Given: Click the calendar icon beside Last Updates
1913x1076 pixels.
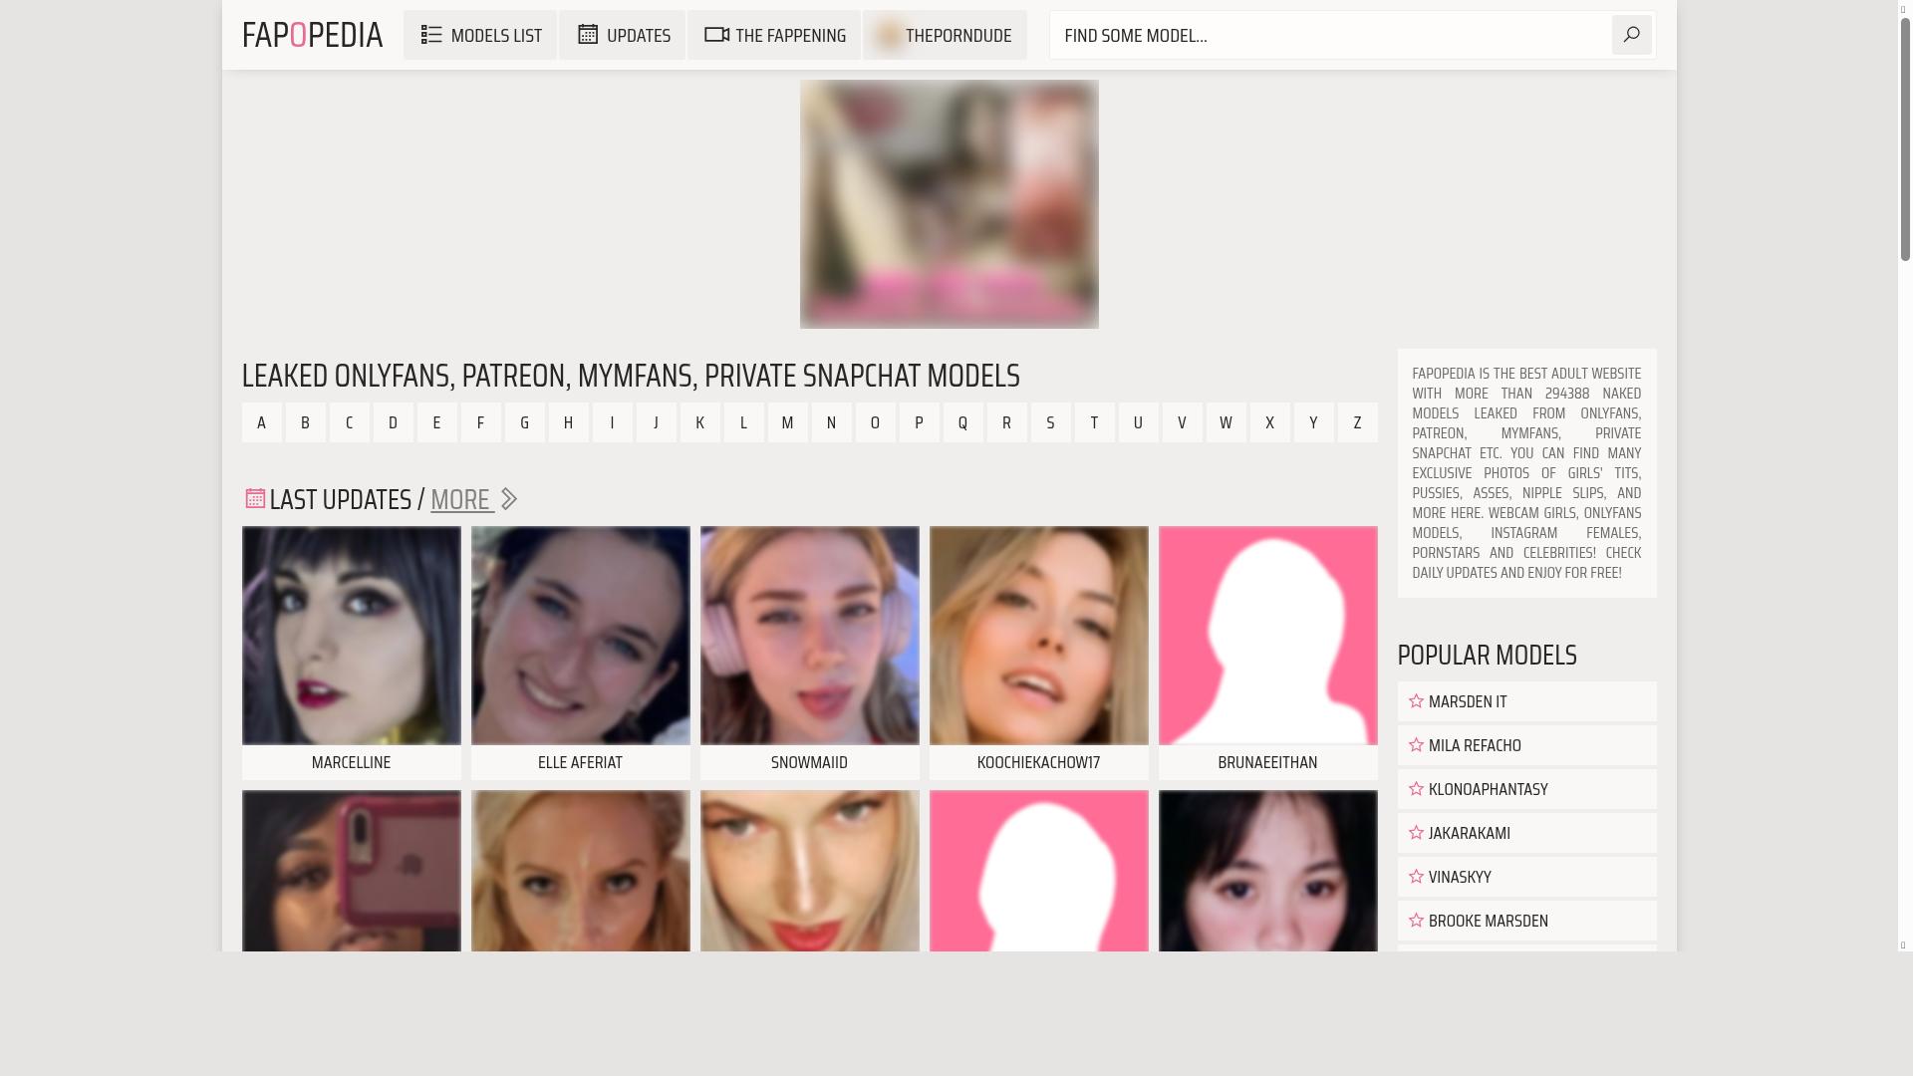Looking at the screenshot, I should coord(255,498).
